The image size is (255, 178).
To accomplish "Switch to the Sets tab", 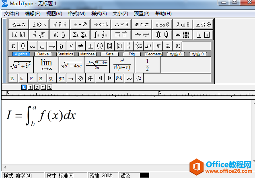I will pyautogui.click(x=109, y=54).
